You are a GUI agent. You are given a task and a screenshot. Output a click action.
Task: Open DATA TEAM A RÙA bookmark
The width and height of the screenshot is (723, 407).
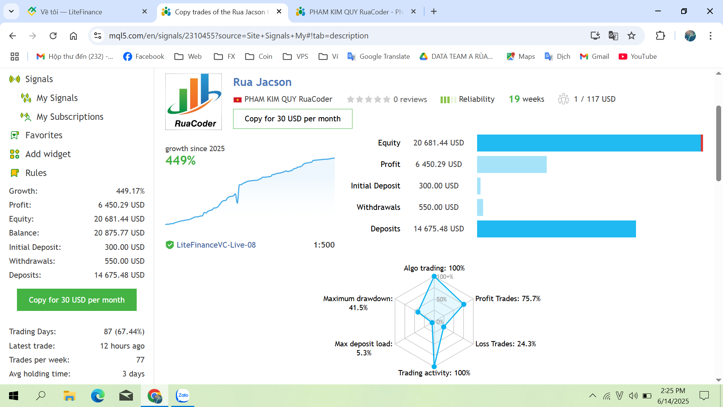click(456, 57)
